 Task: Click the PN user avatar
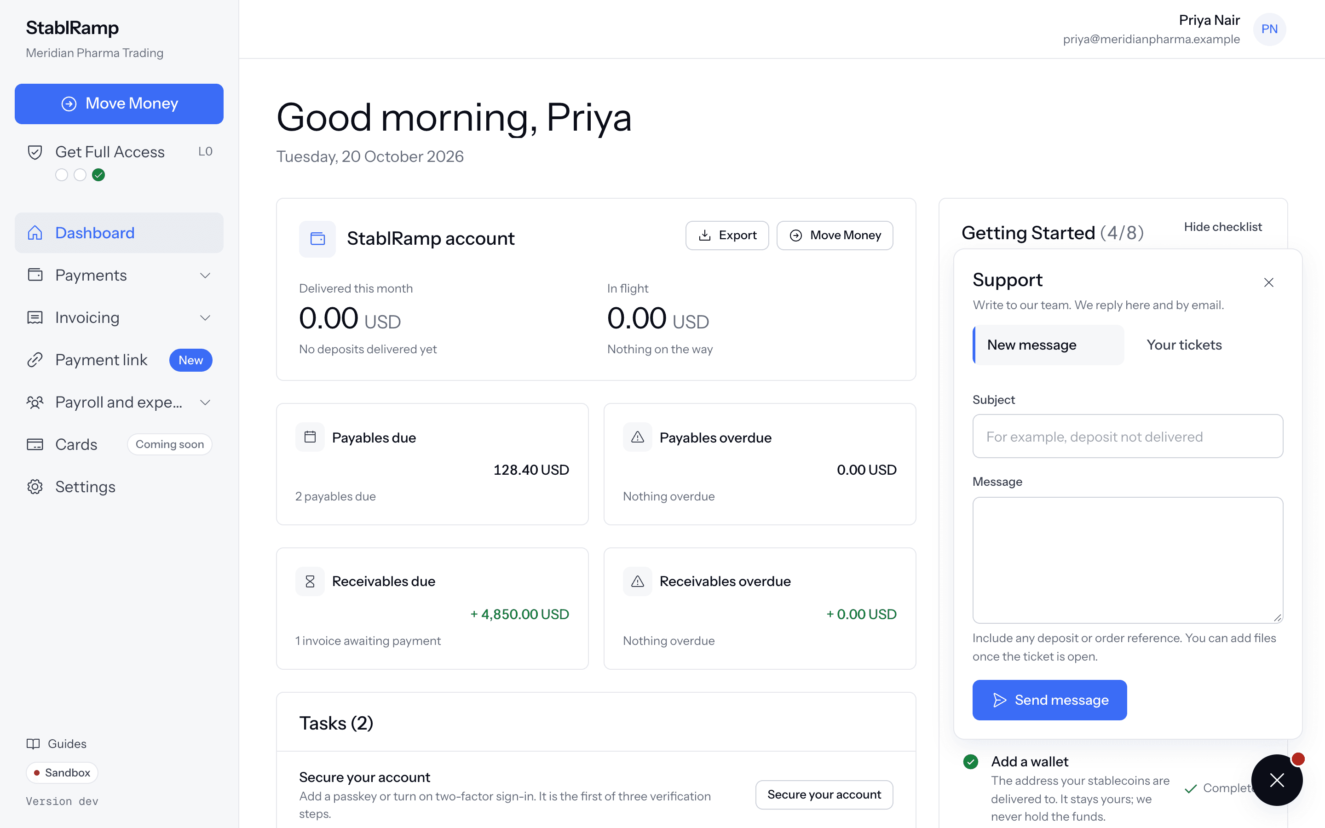coord(1269,29)
